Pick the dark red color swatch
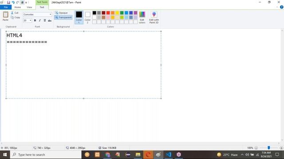Screen dimensions: 284x159 tap(103, 13)
